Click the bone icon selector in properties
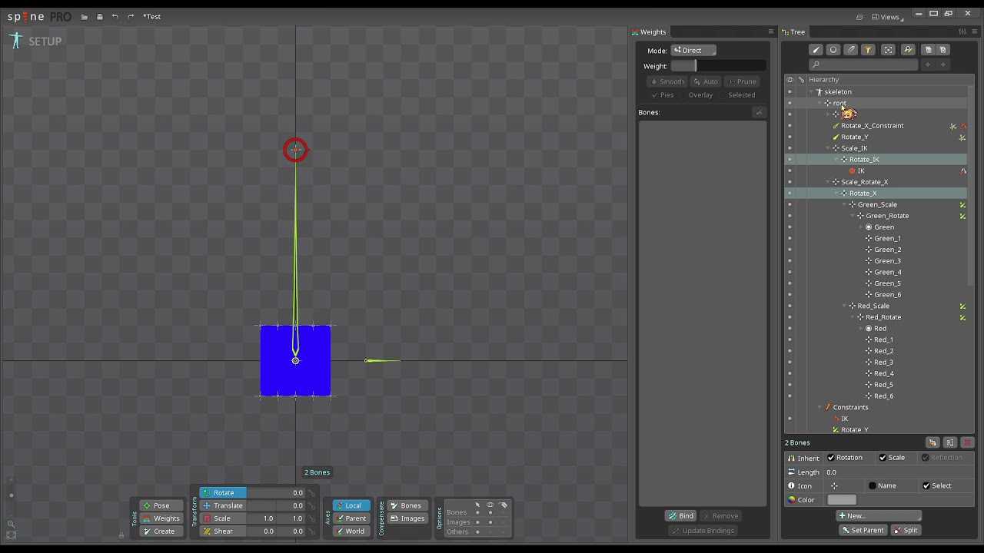Viewport: 984px width, 553px height. [x=834, y=486]
